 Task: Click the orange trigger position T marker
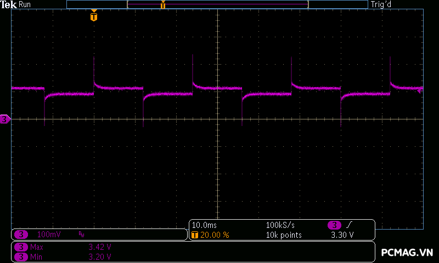(x=94, y=16)
